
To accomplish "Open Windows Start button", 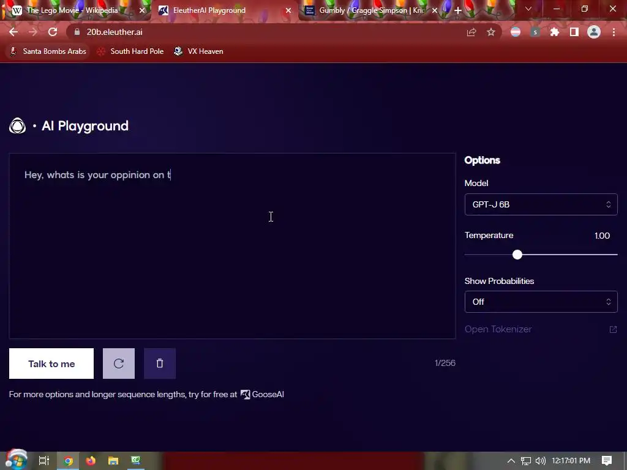I will (16, 460).
